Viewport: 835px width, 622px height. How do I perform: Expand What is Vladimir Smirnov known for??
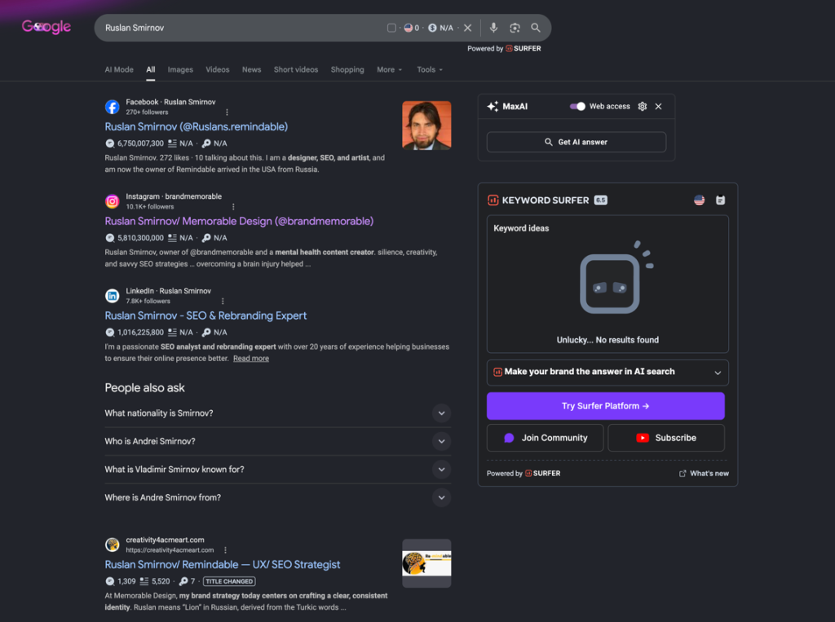(x=277, y=470)
